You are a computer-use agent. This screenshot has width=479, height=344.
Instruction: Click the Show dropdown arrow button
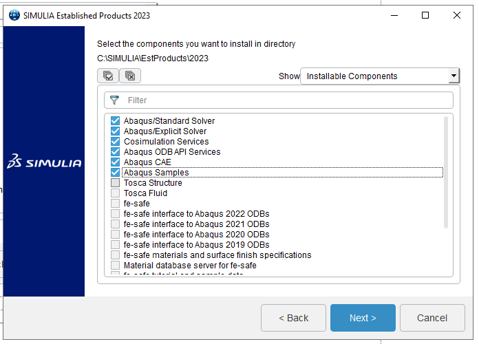click(454, 76)
